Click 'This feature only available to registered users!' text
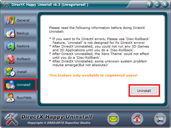Viewport: 171px width, 128px height. (x=93, y=75)
